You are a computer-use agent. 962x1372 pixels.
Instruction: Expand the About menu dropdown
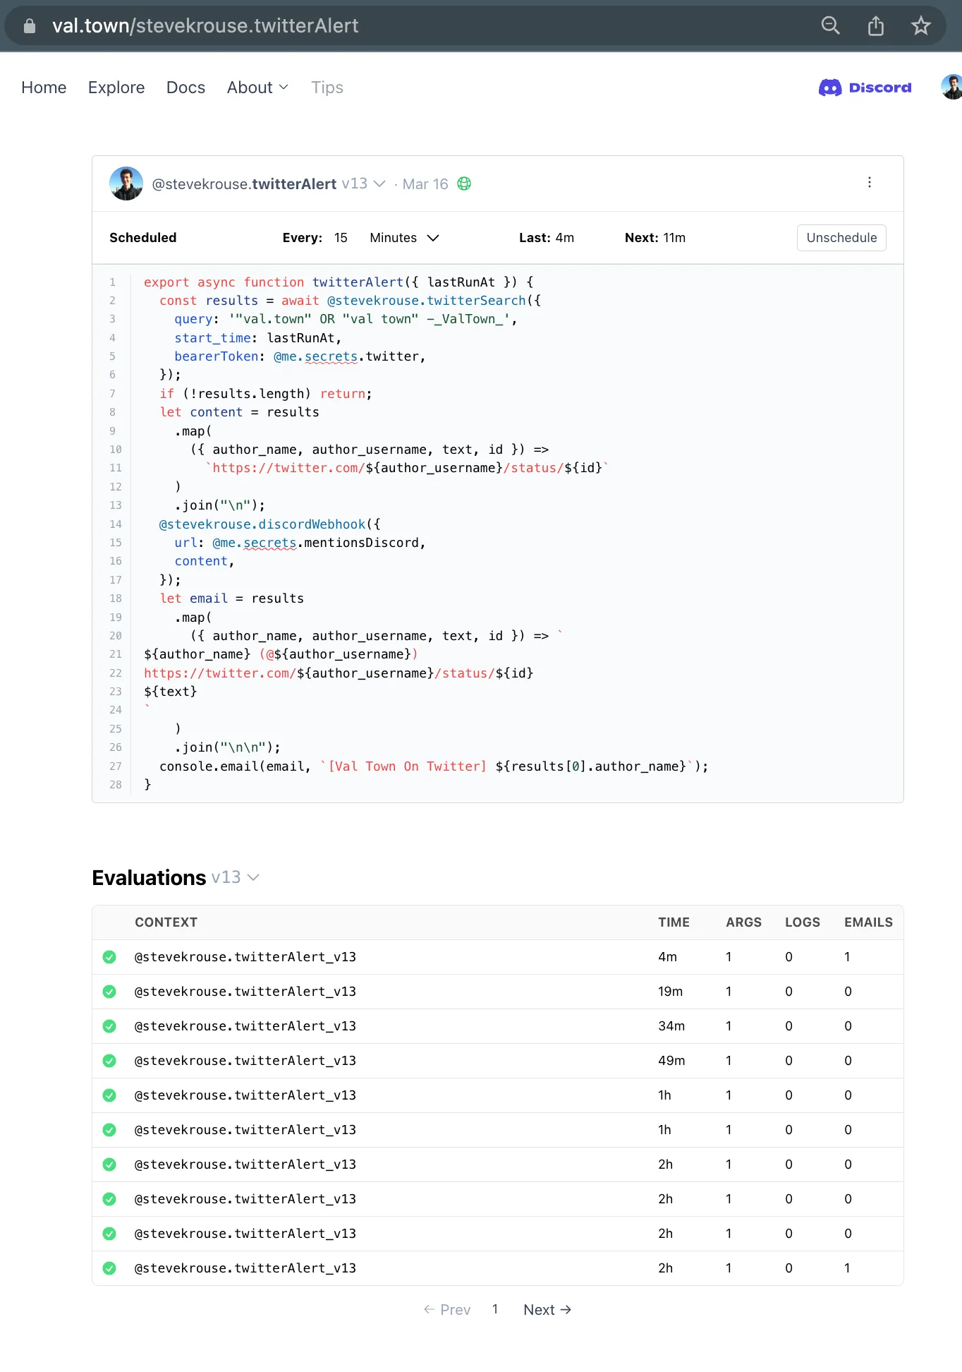tap(257, 88)
